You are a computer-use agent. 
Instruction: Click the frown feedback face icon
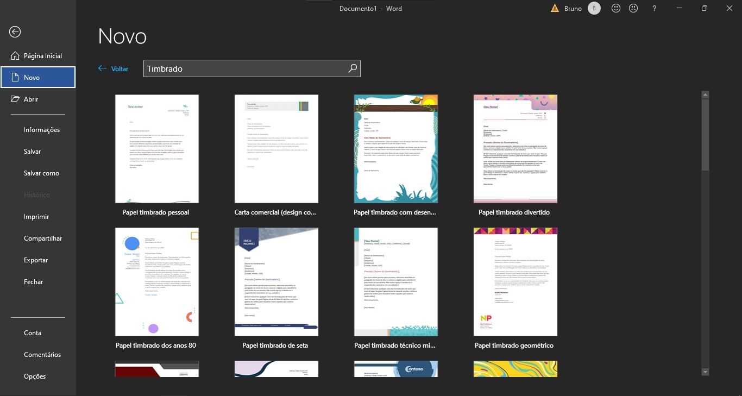[633, 8]
